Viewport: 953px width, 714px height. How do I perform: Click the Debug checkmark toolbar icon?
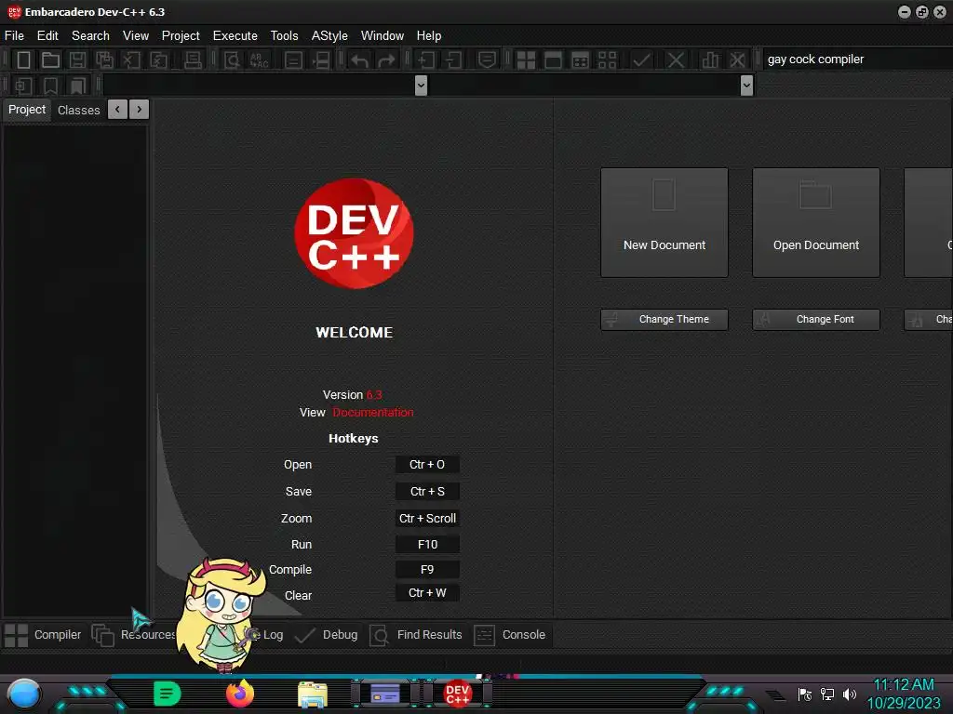click(641, 59)
